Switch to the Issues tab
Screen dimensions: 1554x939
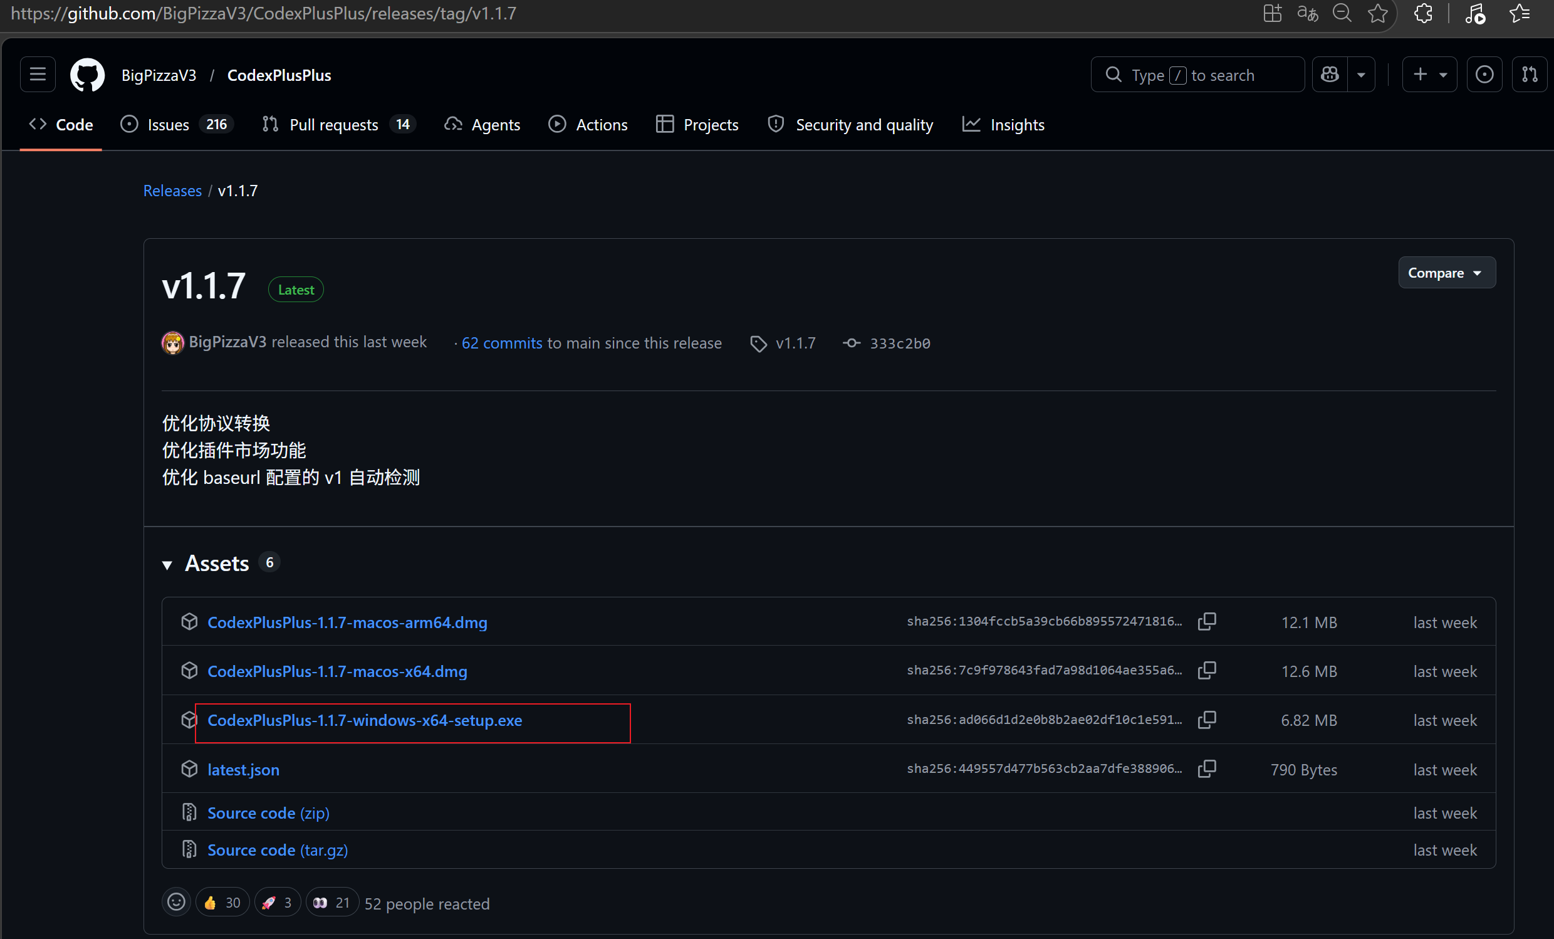coord(177,124)
